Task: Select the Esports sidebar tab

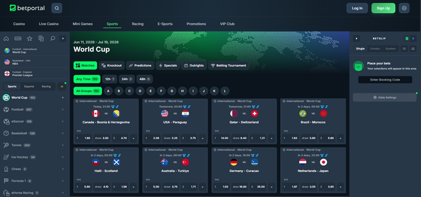Action: tap(29, 86)
